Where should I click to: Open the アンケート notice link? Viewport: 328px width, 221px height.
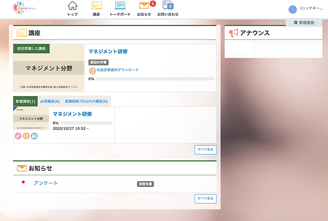point(45,183)
